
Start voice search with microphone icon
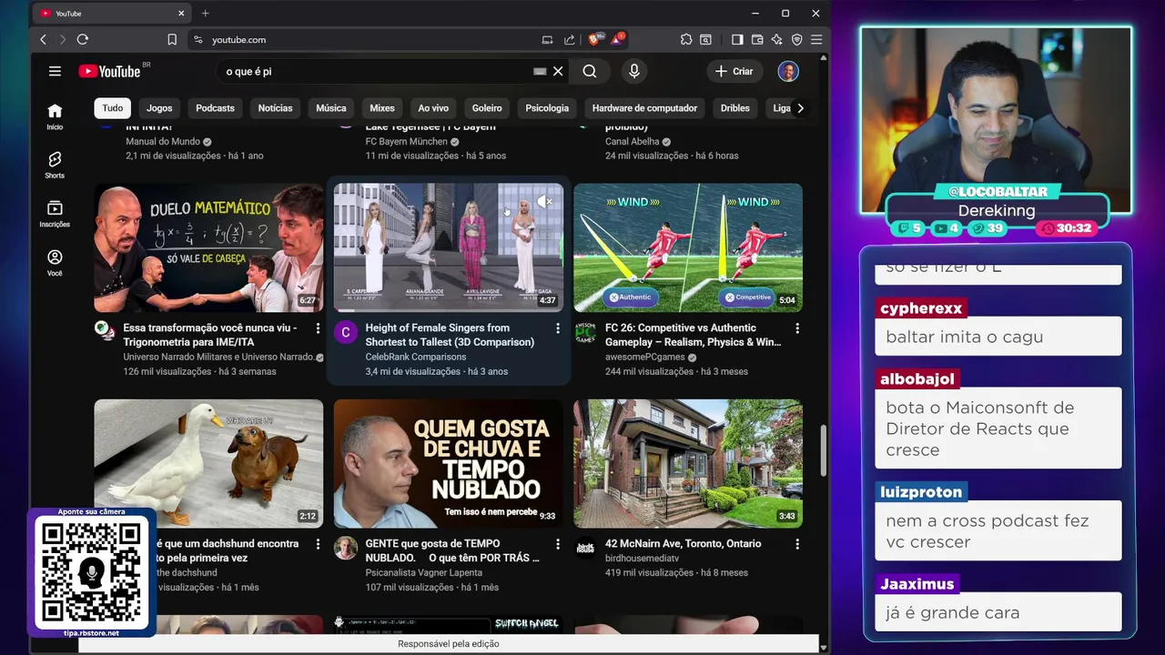tap(634, 71)
